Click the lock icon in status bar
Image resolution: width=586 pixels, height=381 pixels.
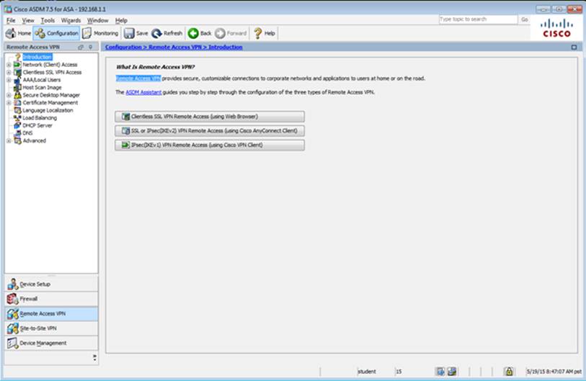[508, 371]
